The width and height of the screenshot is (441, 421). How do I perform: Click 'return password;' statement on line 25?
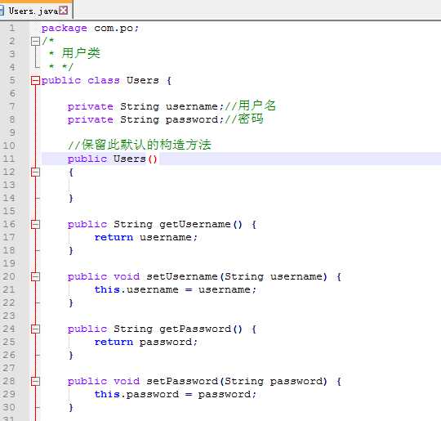(146, 343)
